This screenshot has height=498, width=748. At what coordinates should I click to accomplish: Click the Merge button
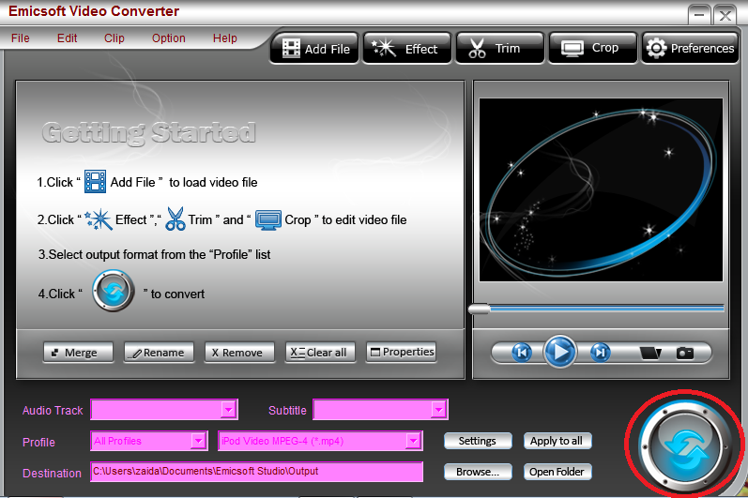coord(78,353)
